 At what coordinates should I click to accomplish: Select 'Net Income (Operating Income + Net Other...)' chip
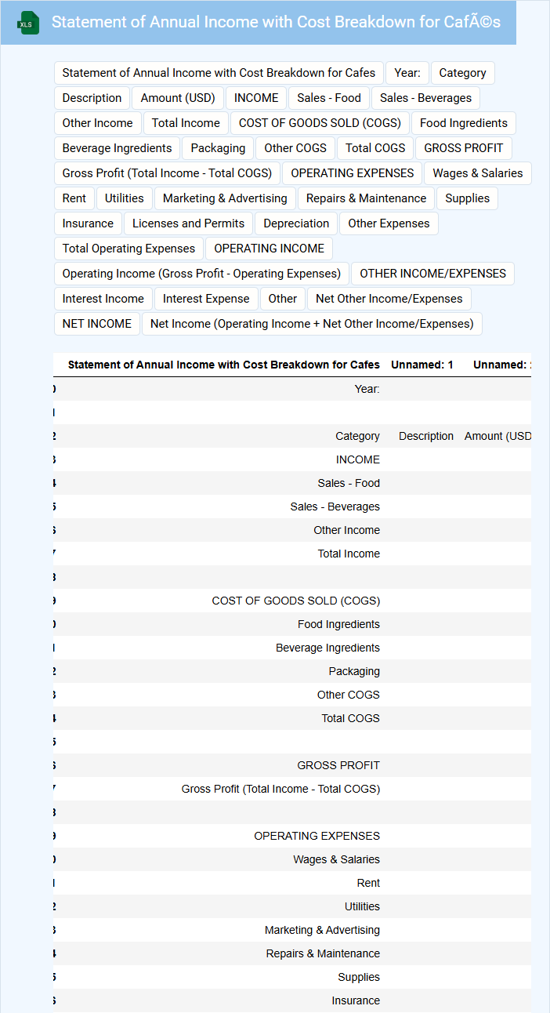[x=312, y=324]
